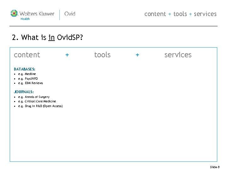Click the Health label under the logo
Screen dimensions: 227x170
(x=25, y=19)
